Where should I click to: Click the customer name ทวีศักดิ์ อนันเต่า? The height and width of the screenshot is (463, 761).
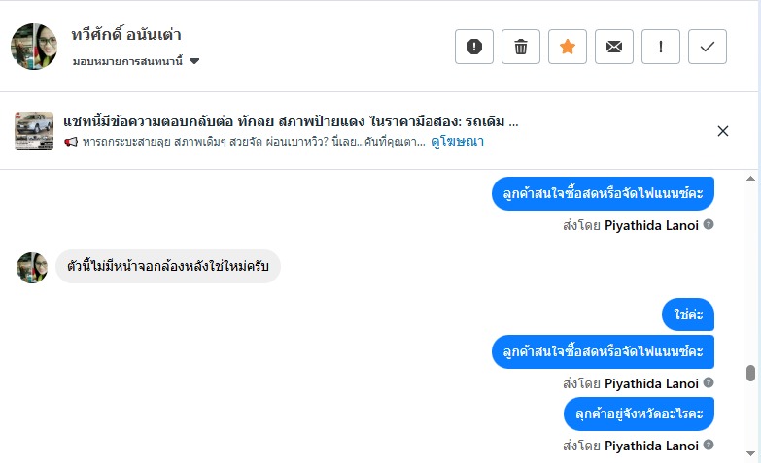pyautogui.click(x=126, y=35)
